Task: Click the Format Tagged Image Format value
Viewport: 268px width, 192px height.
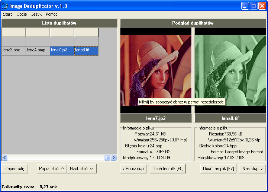Action: [x=243, y=152]
